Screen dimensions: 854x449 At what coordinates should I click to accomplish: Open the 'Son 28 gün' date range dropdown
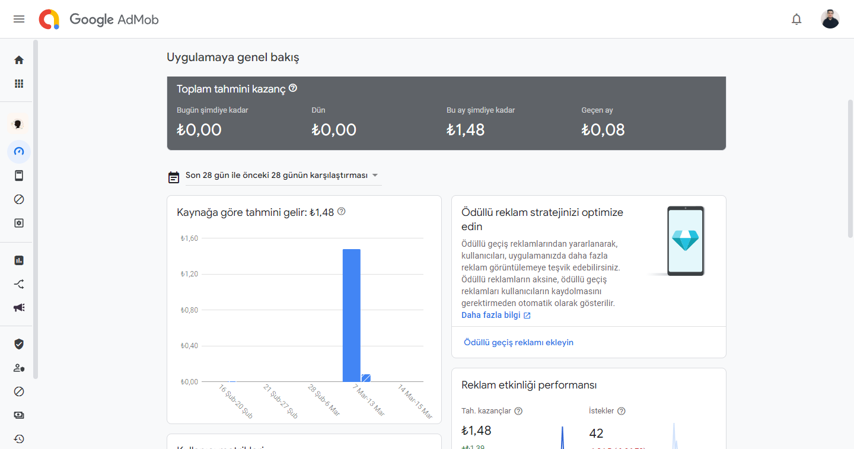(283, 176)
